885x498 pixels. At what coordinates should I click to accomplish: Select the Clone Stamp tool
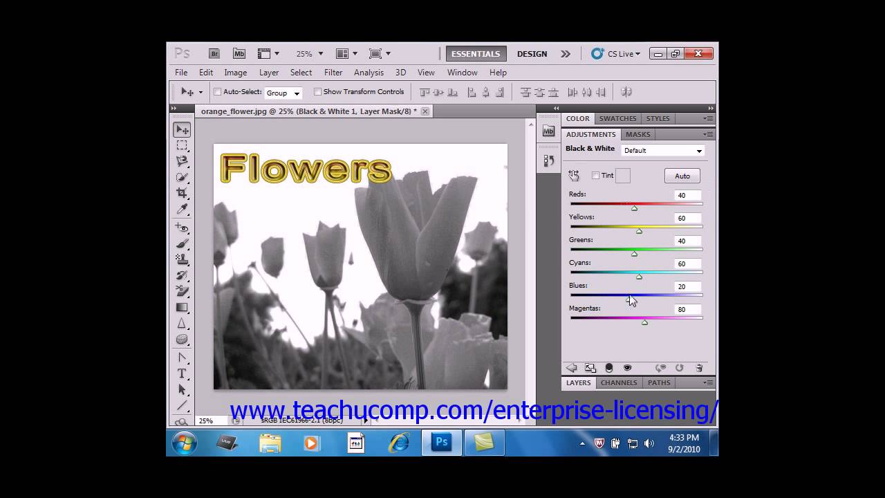coord(182,259)
